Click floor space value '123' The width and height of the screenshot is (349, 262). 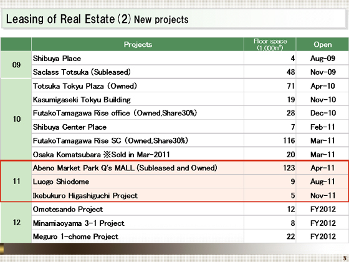coord(289,168)
